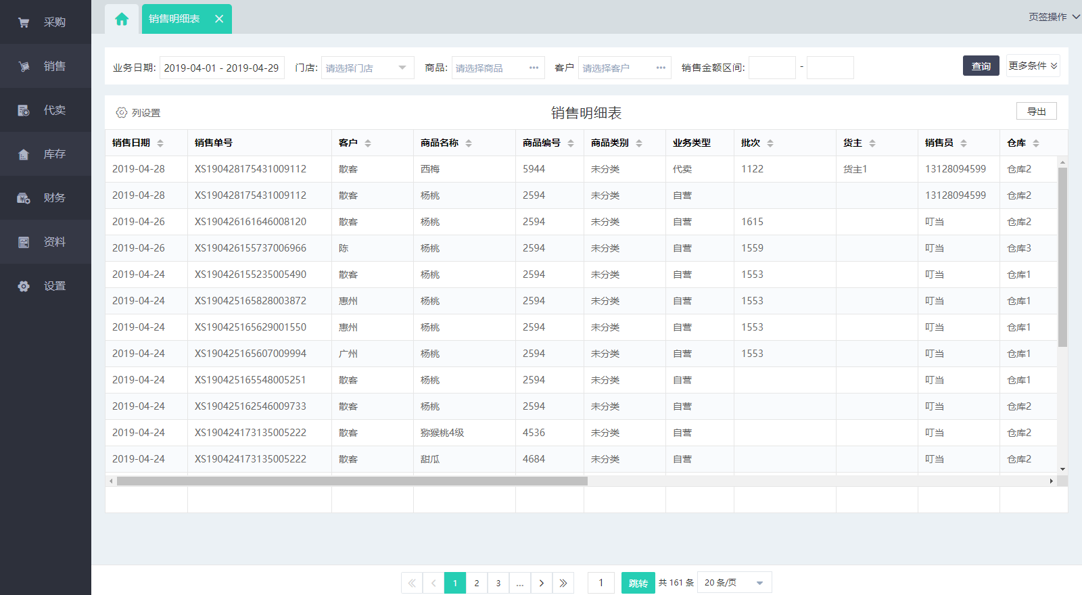Open the 库存 inventory sidebar icon
This screenshot has width=1082, height=595.
click(x=24, y=154)
